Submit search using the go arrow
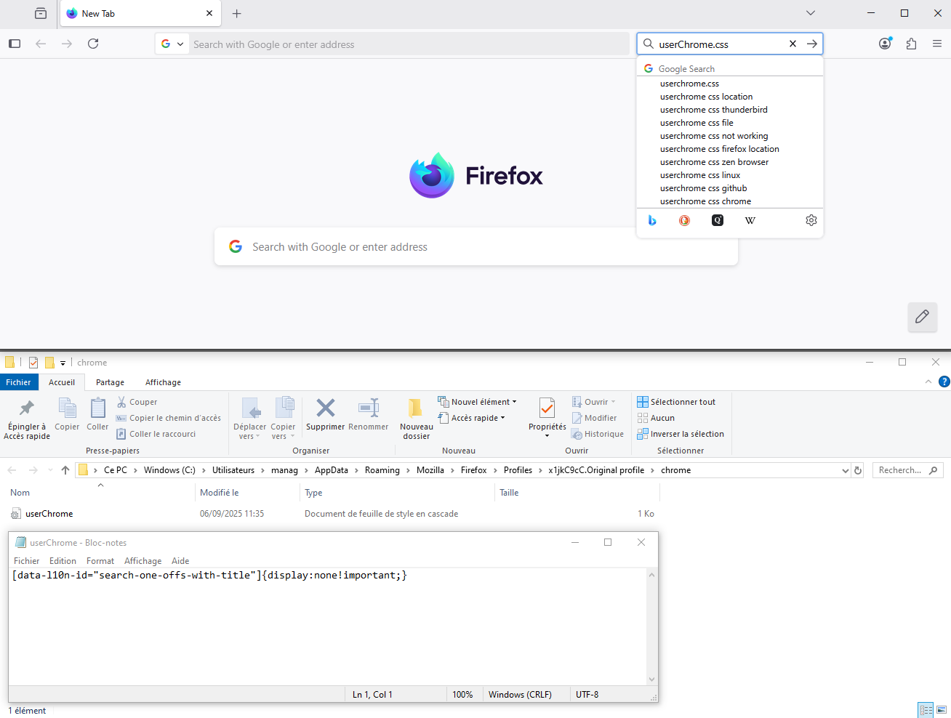This screenshot has height=718, width=951. (812, 44)
